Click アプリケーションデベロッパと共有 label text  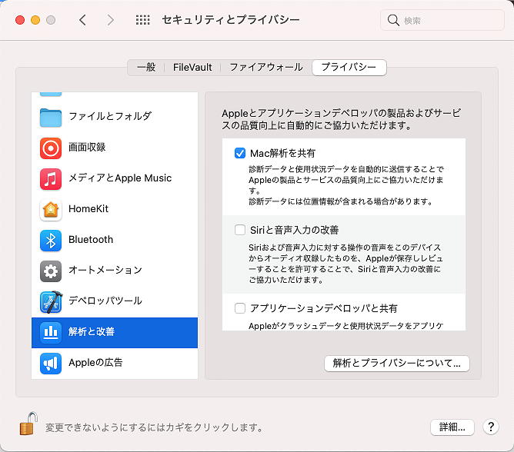click(x=323, y=308)
